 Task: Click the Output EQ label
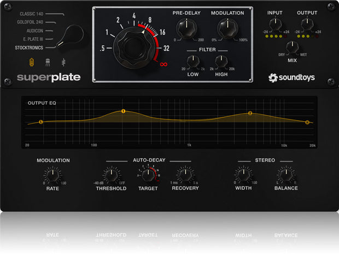[42, 103]
